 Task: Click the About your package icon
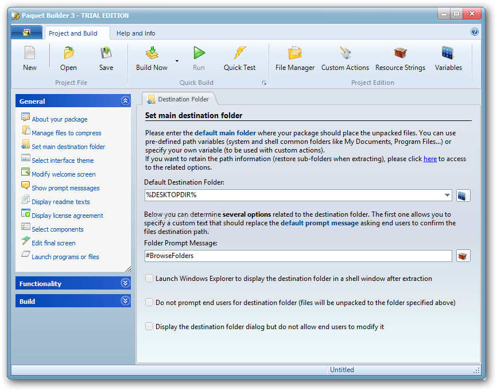(26, 117)
